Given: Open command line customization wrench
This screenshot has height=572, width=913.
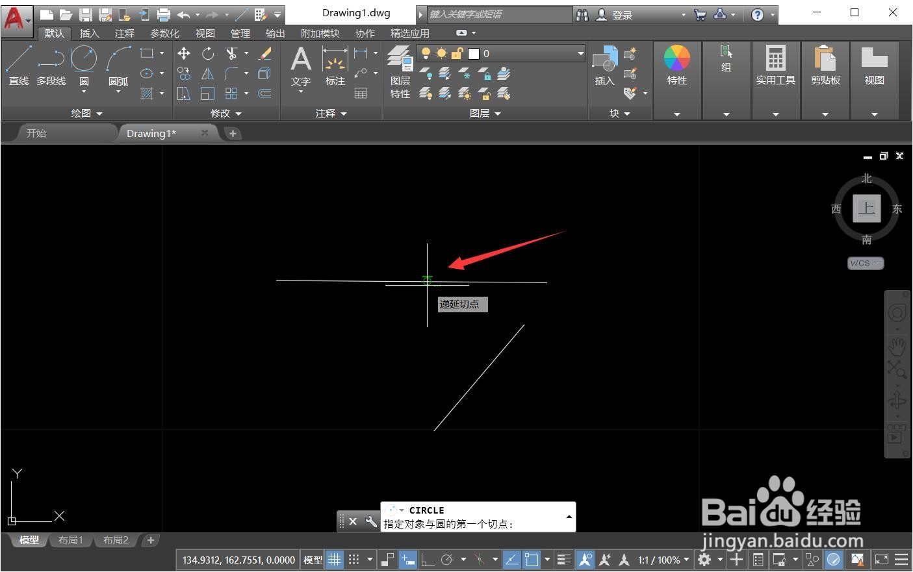Looking at the screenshot, I should (x=372, y=521).
